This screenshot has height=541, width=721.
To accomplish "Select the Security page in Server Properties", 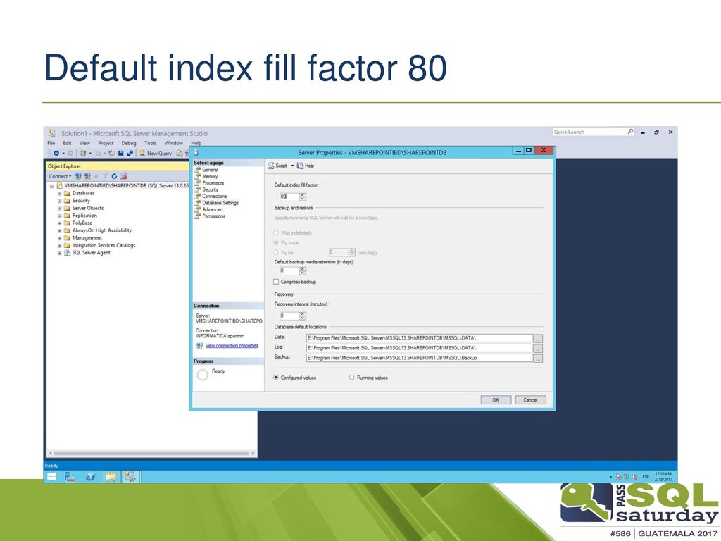I will coord(210,189).
